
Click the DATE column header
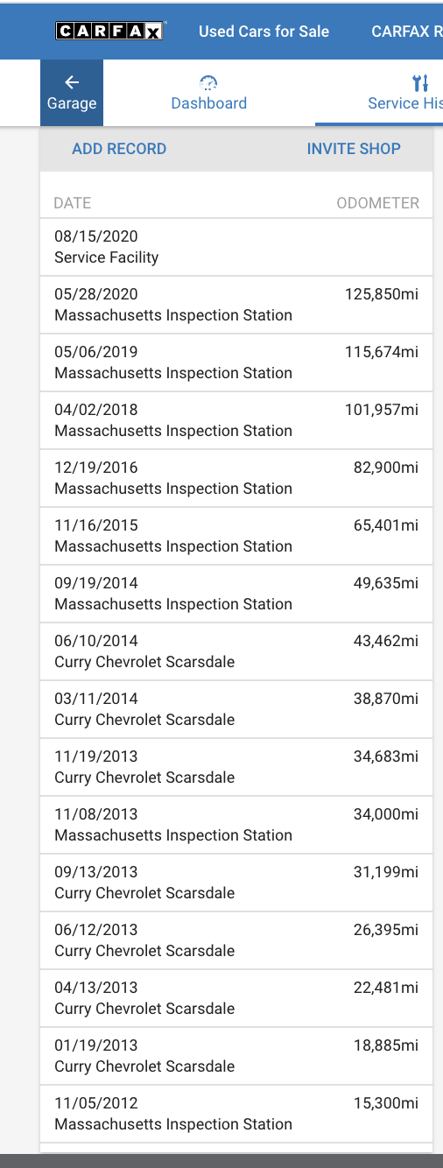[73, 203]
